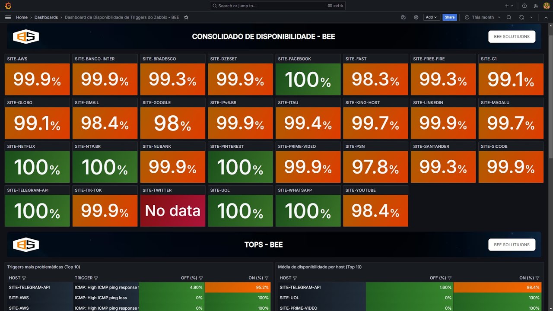This screenshot has width=553, height=311.
Task: Click CONSOLIDADO DE DISPONIBILIDADE - BEE heading
Action: pos(264,37)
